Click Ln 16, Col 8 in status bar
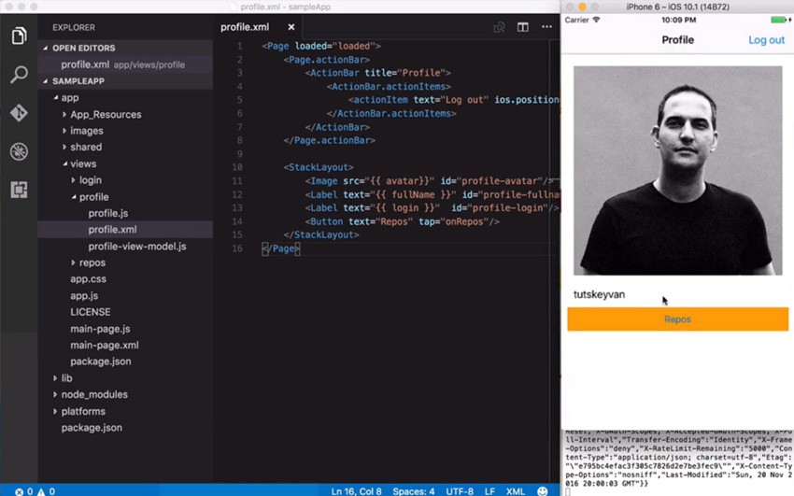Viewport: 794px width, 496px height. pyautogui.click(x=356, y=491)
